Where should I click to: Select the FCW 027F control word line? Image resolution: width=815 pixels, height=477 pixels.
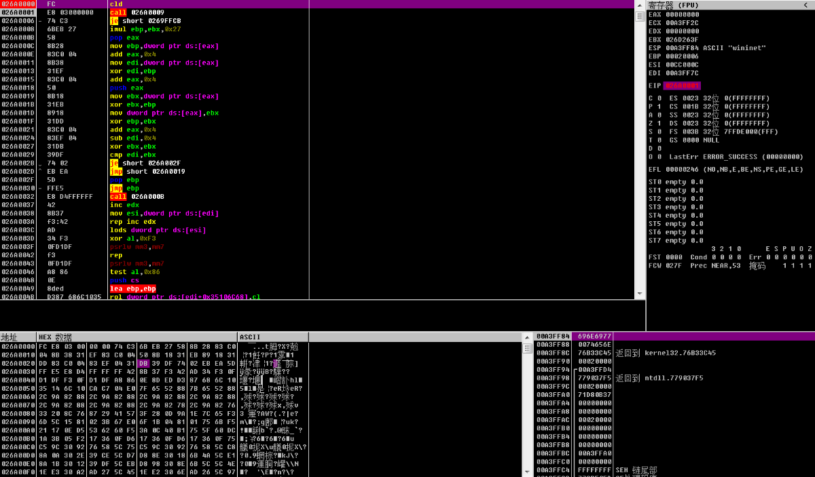click(730, 265)
